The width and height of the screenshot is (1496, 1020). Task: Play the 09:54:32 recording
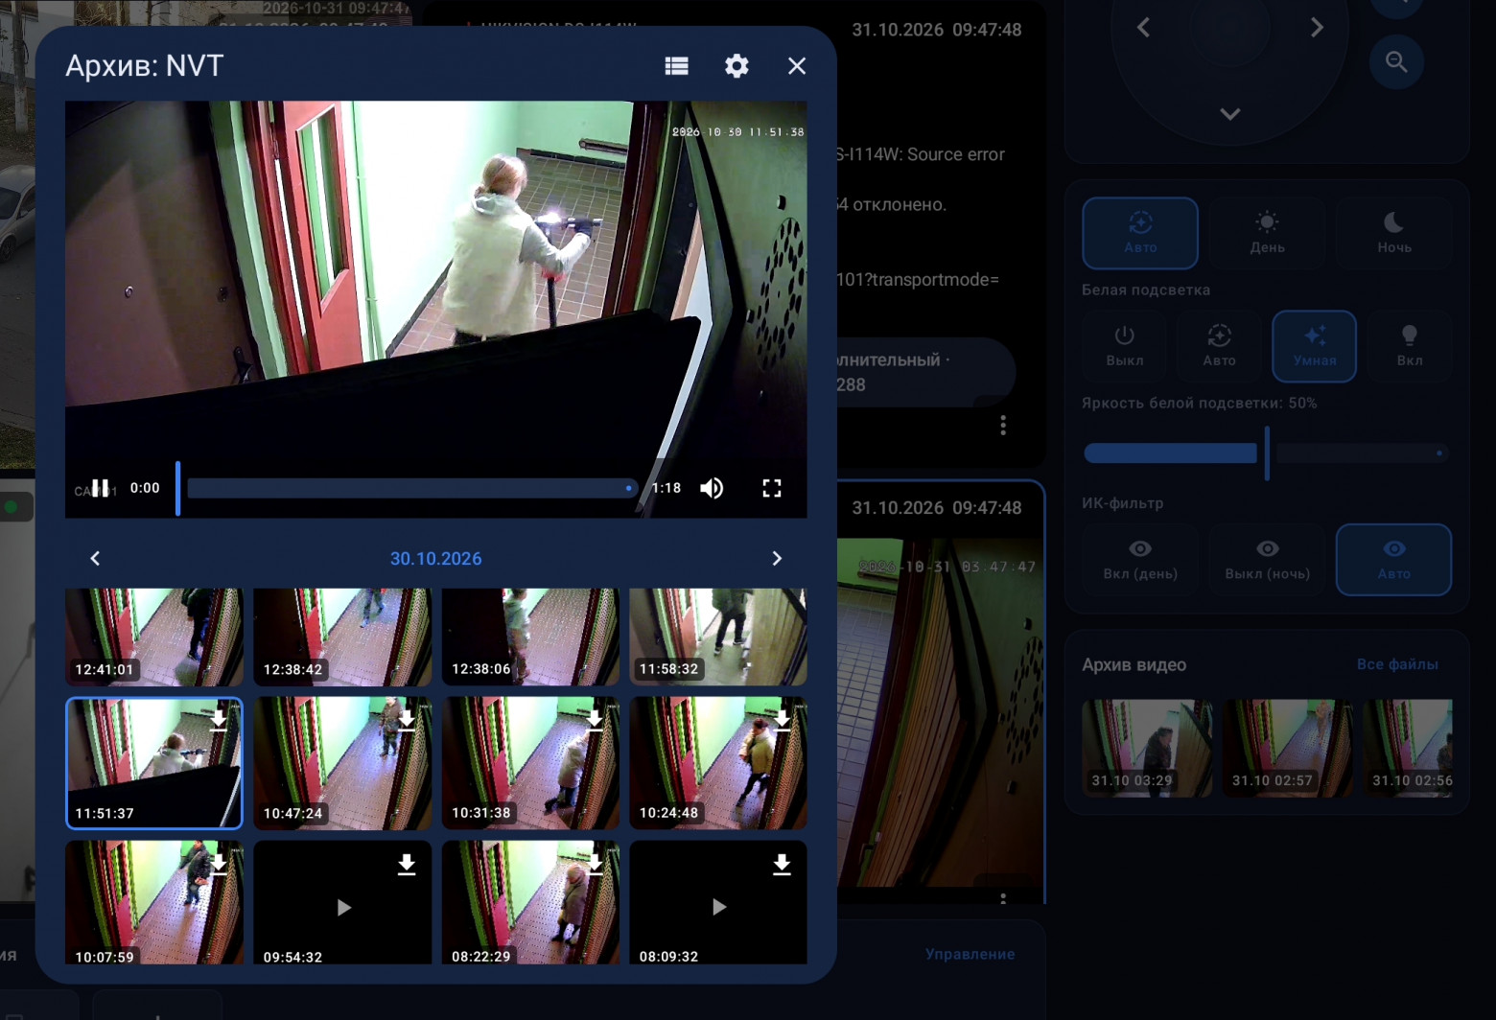point(343,907)
